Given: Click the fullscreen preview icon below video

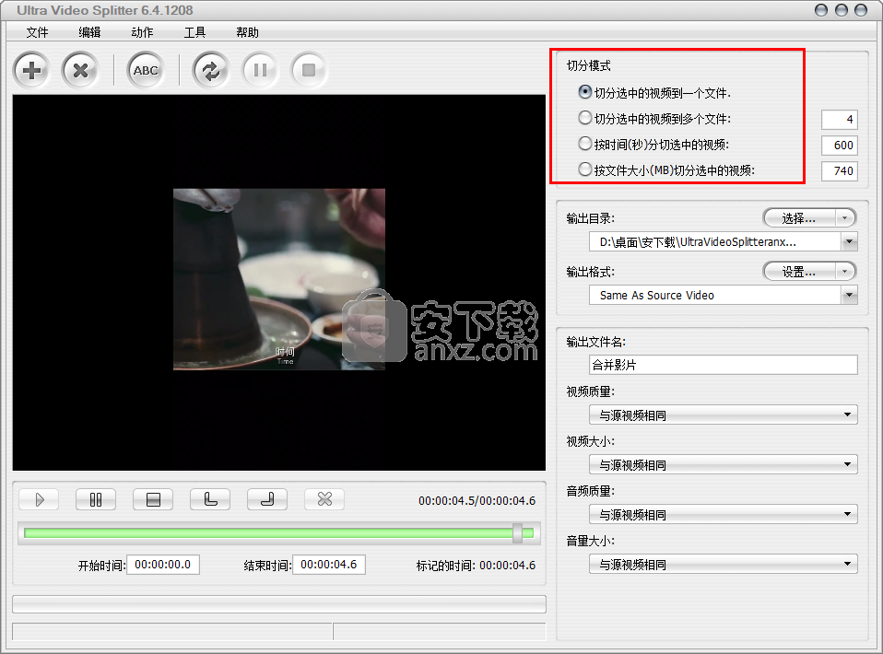Looking at the screenshot, I should click(x=153, y=499).
